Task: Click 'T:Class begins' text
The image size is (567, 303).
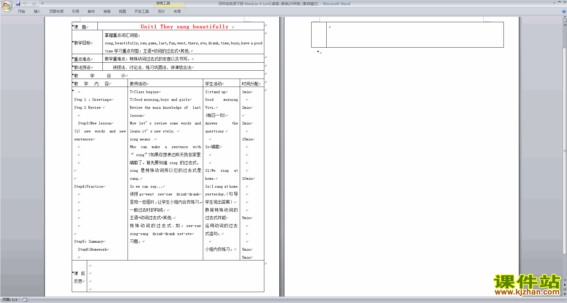Action: point(144,92)
